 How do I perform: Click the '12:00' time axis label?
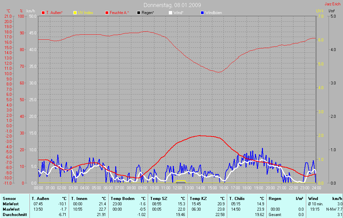click(x=178, y=188)
